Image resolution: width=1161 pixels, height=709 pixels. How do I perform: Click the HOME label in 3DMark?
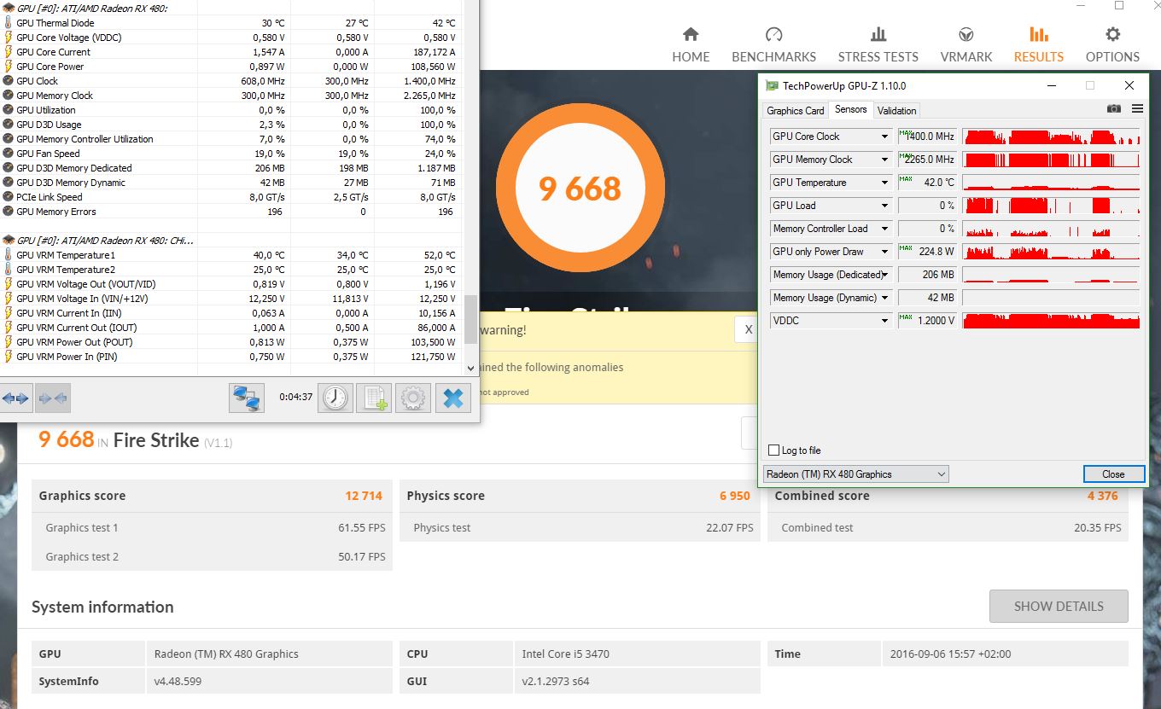[691, 57]
